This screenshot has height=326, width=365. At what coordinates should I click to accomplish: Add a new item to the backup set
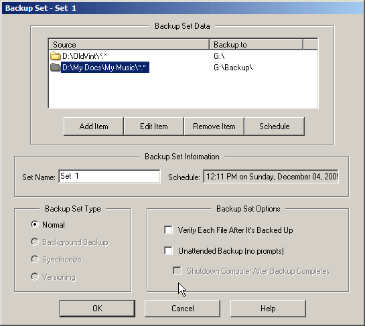pyautogui.click(x=94, y=127)
